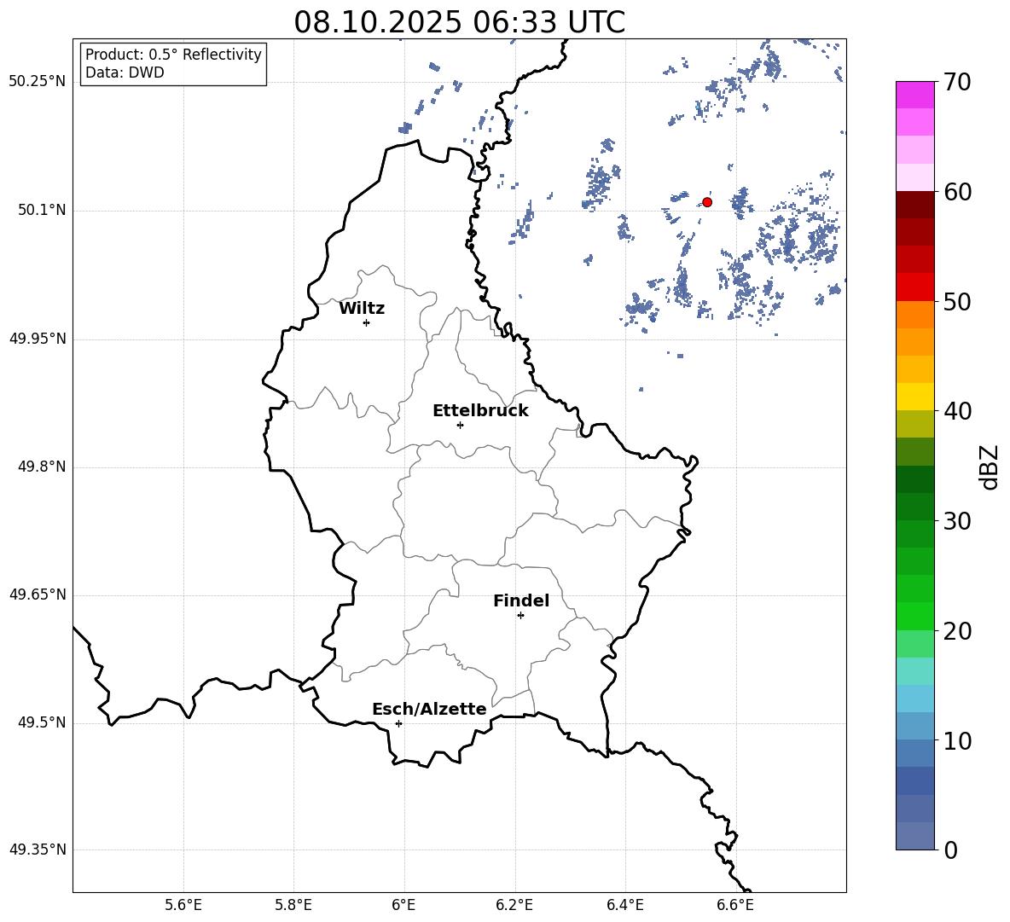Click the Esch/Alzette station cross marker
1010x922 pixels.
coord(398,723)
